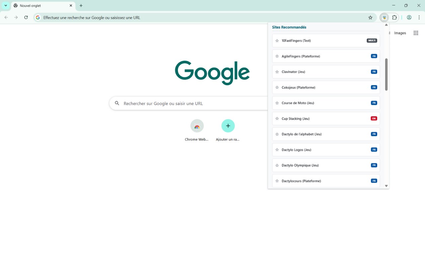Click the magnifier icon in search box
Image resolution: width=425 pixels, height=265 pixels.
tap(117, 103)
